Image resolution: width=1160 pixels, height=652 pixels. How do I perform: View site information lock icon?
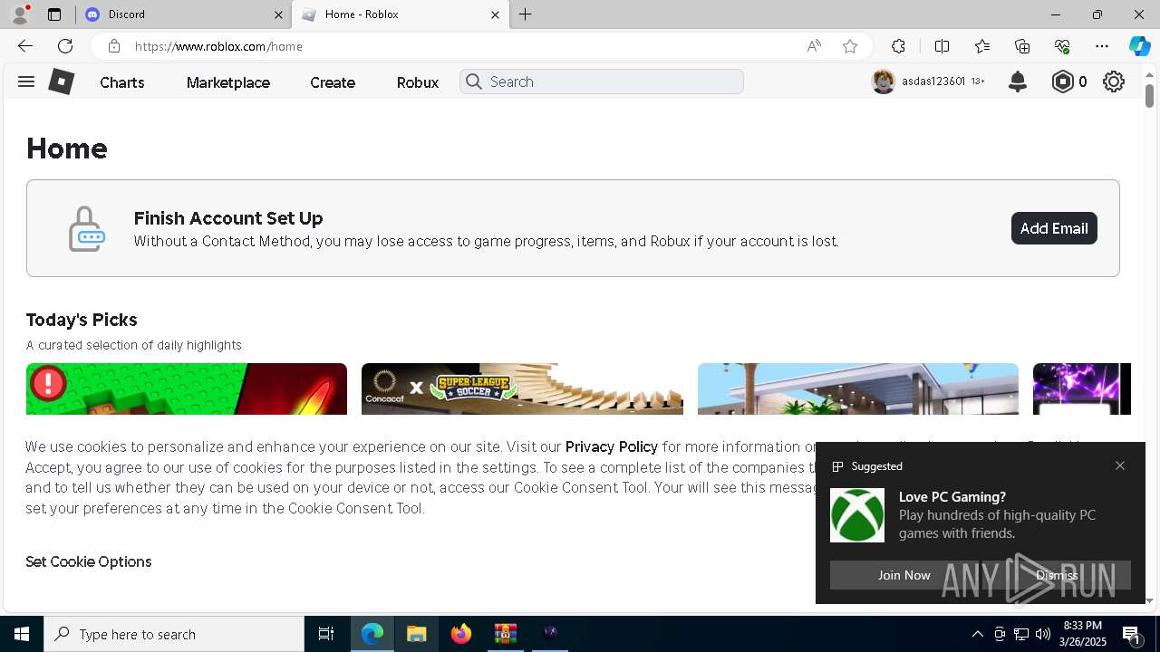pyautogui.click(x=113, y=46)
